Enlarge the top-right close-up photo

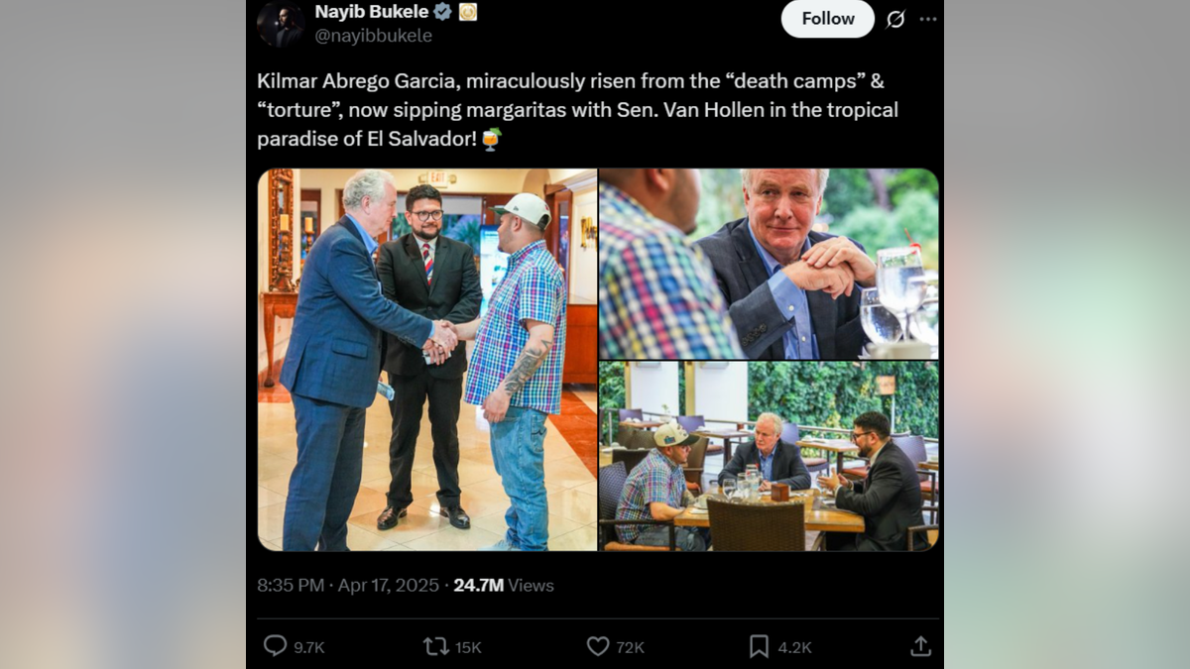coord(769,264)
